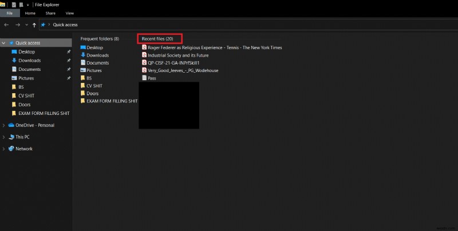Click the pin icon next to Pictures
Viewport: 458px width, 231px height.
[x=69, y=78]
